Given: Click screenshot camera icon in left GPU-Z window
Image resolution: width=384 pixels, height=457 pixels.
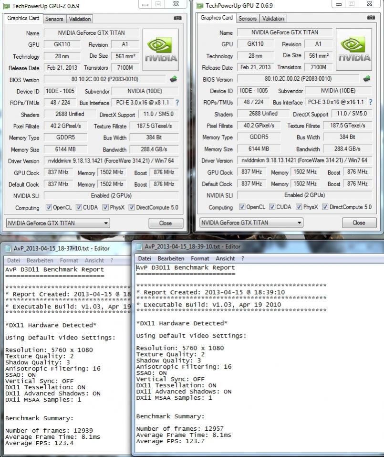Looking at the screenshot, I should click(x=177, y=18).
